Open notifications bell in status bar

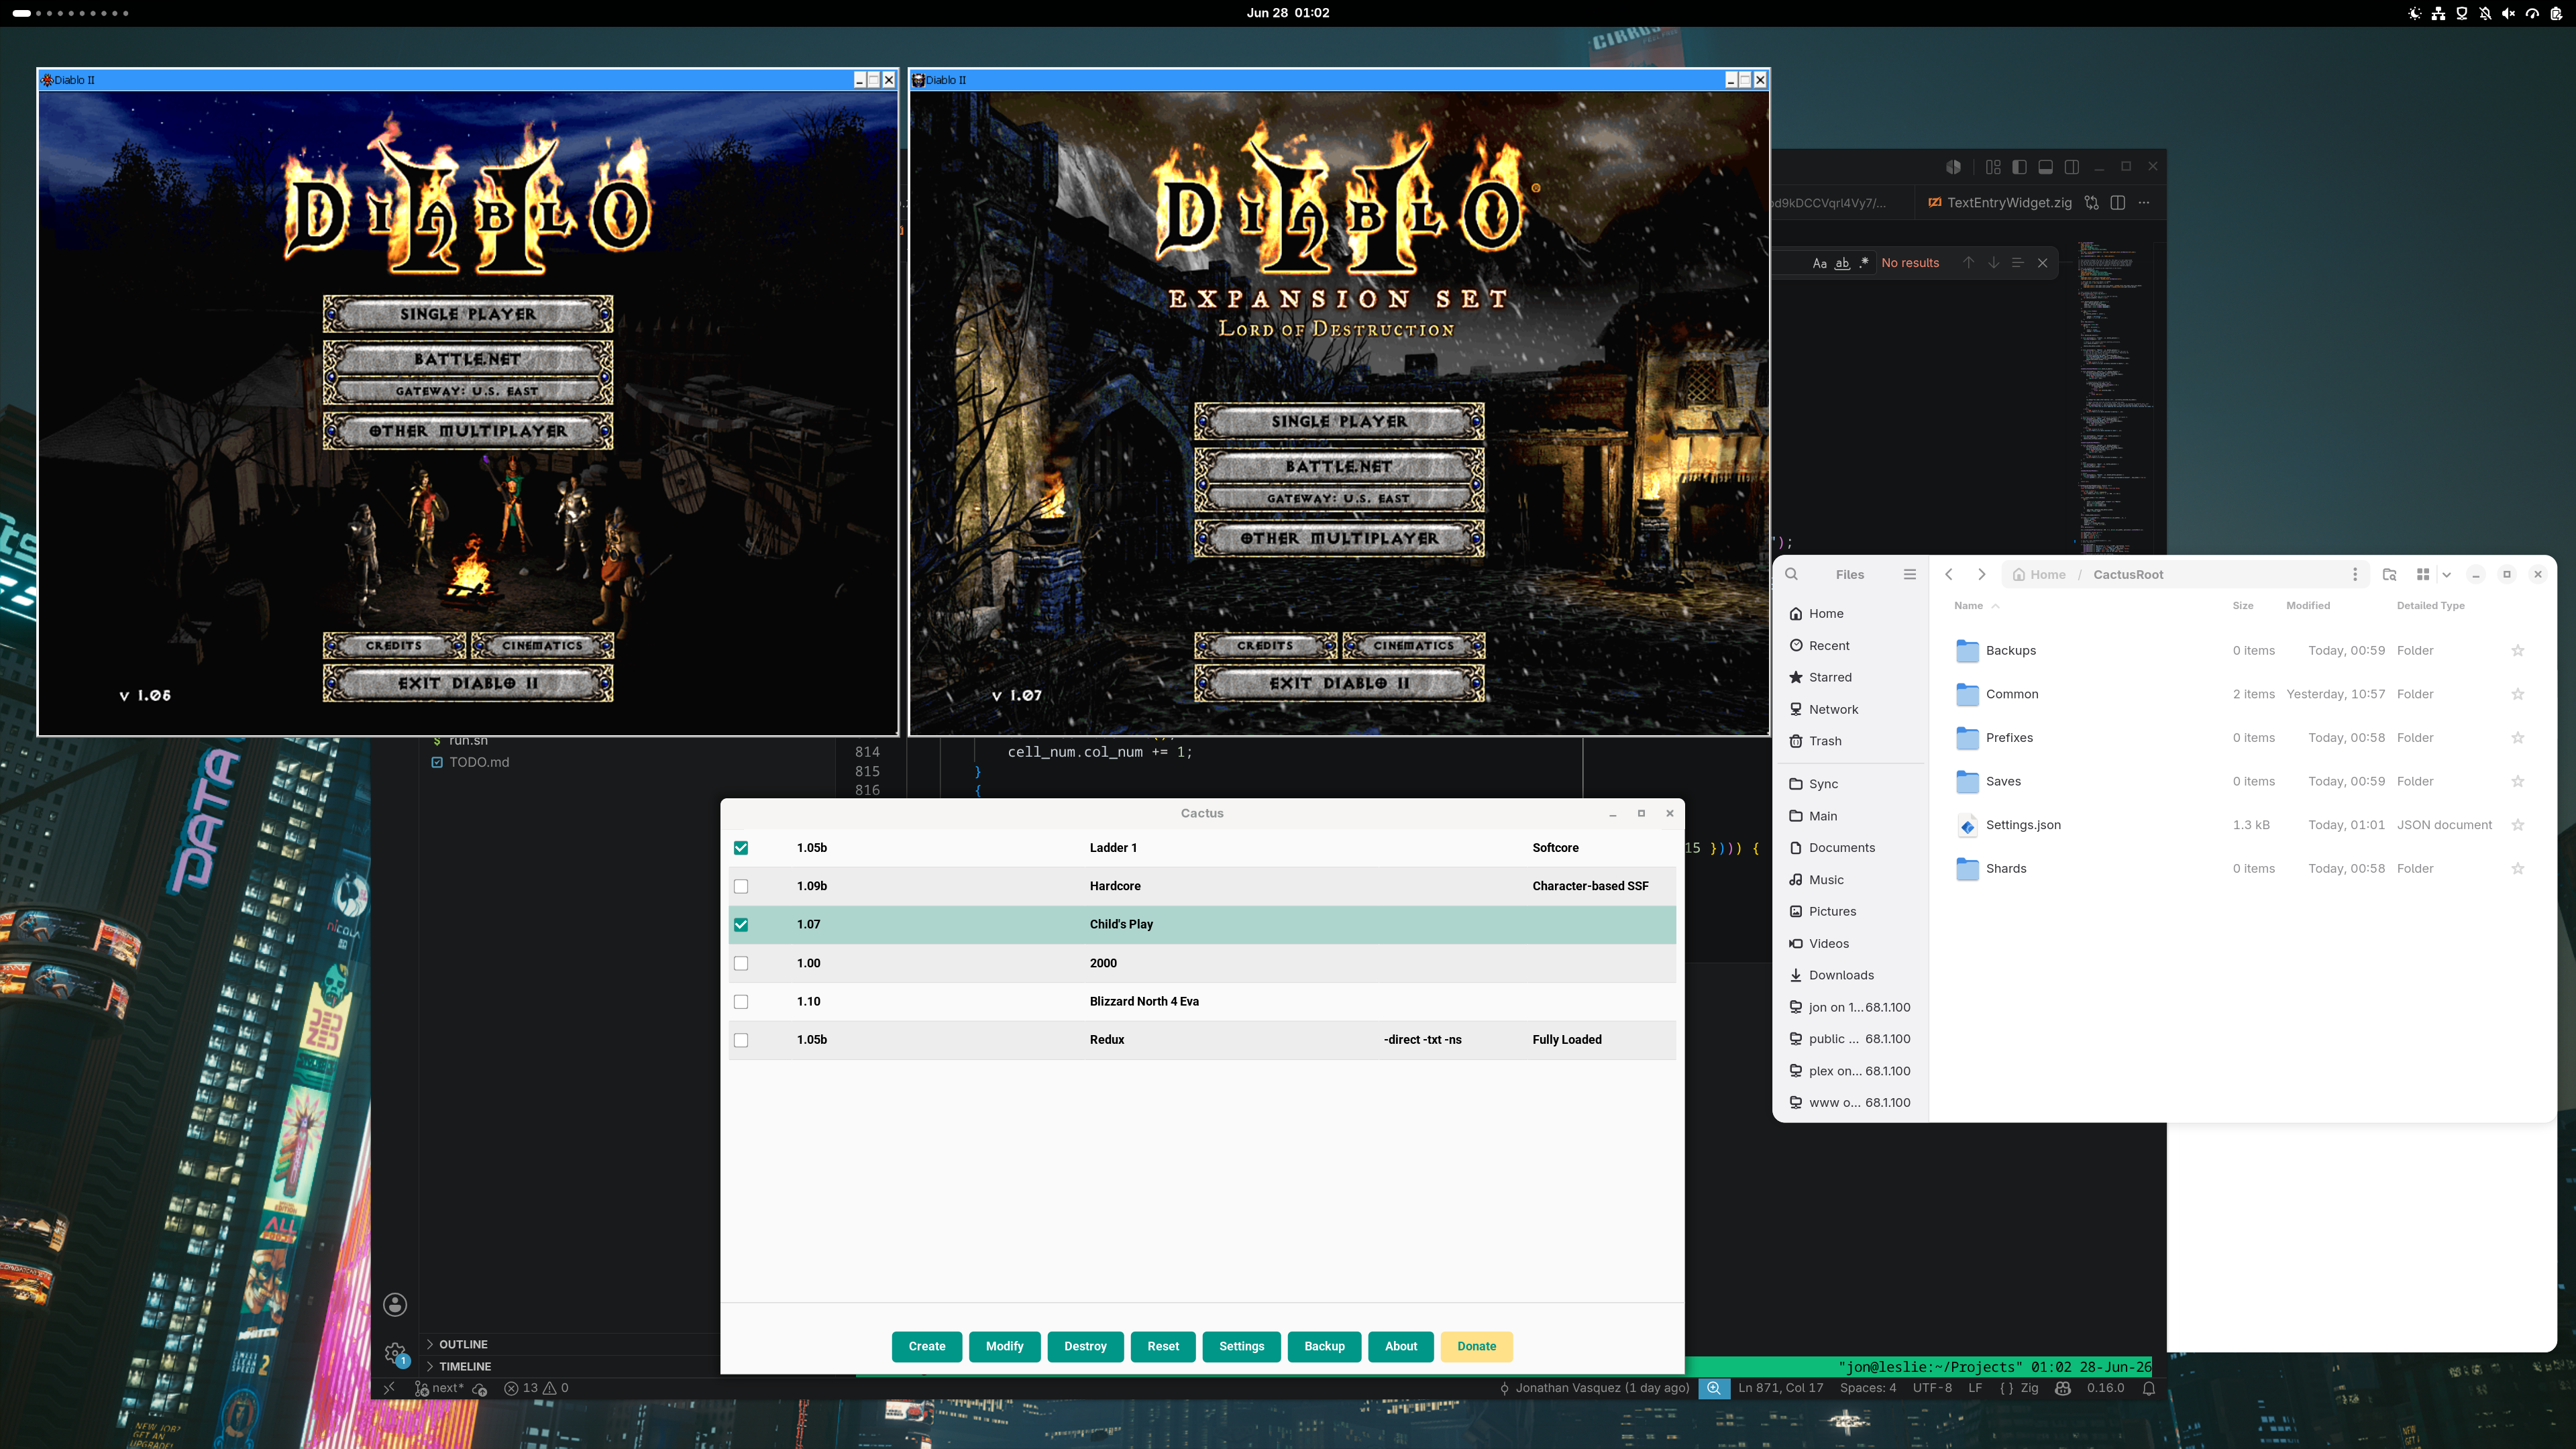[x=2149, y=1388]
